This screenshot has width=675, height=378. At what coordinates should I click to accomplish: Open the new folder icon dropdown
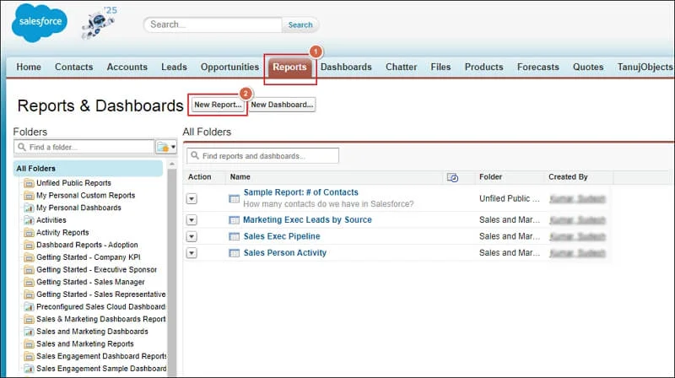click(x=165, y=148)
